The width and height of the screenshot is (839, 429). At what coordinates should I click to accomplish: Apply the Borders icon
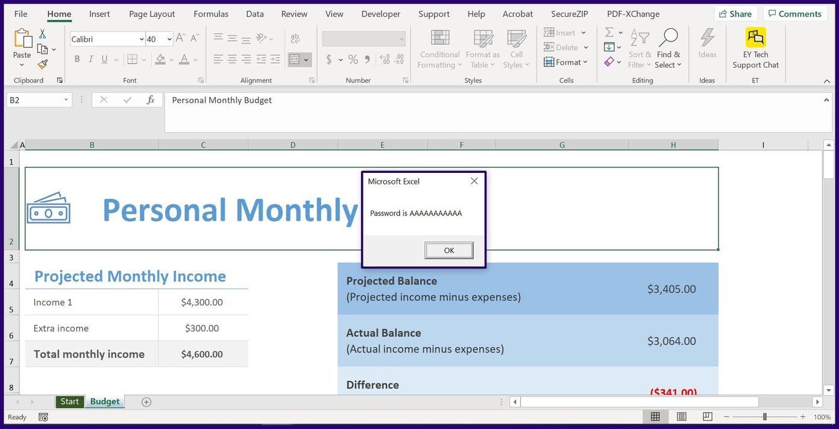[132, 59]
